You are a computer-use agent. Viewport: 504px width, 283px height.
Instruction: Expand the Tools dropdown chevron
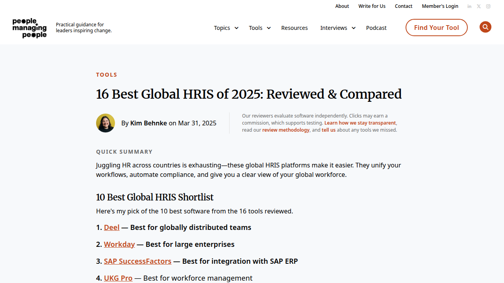click(269, 28)
